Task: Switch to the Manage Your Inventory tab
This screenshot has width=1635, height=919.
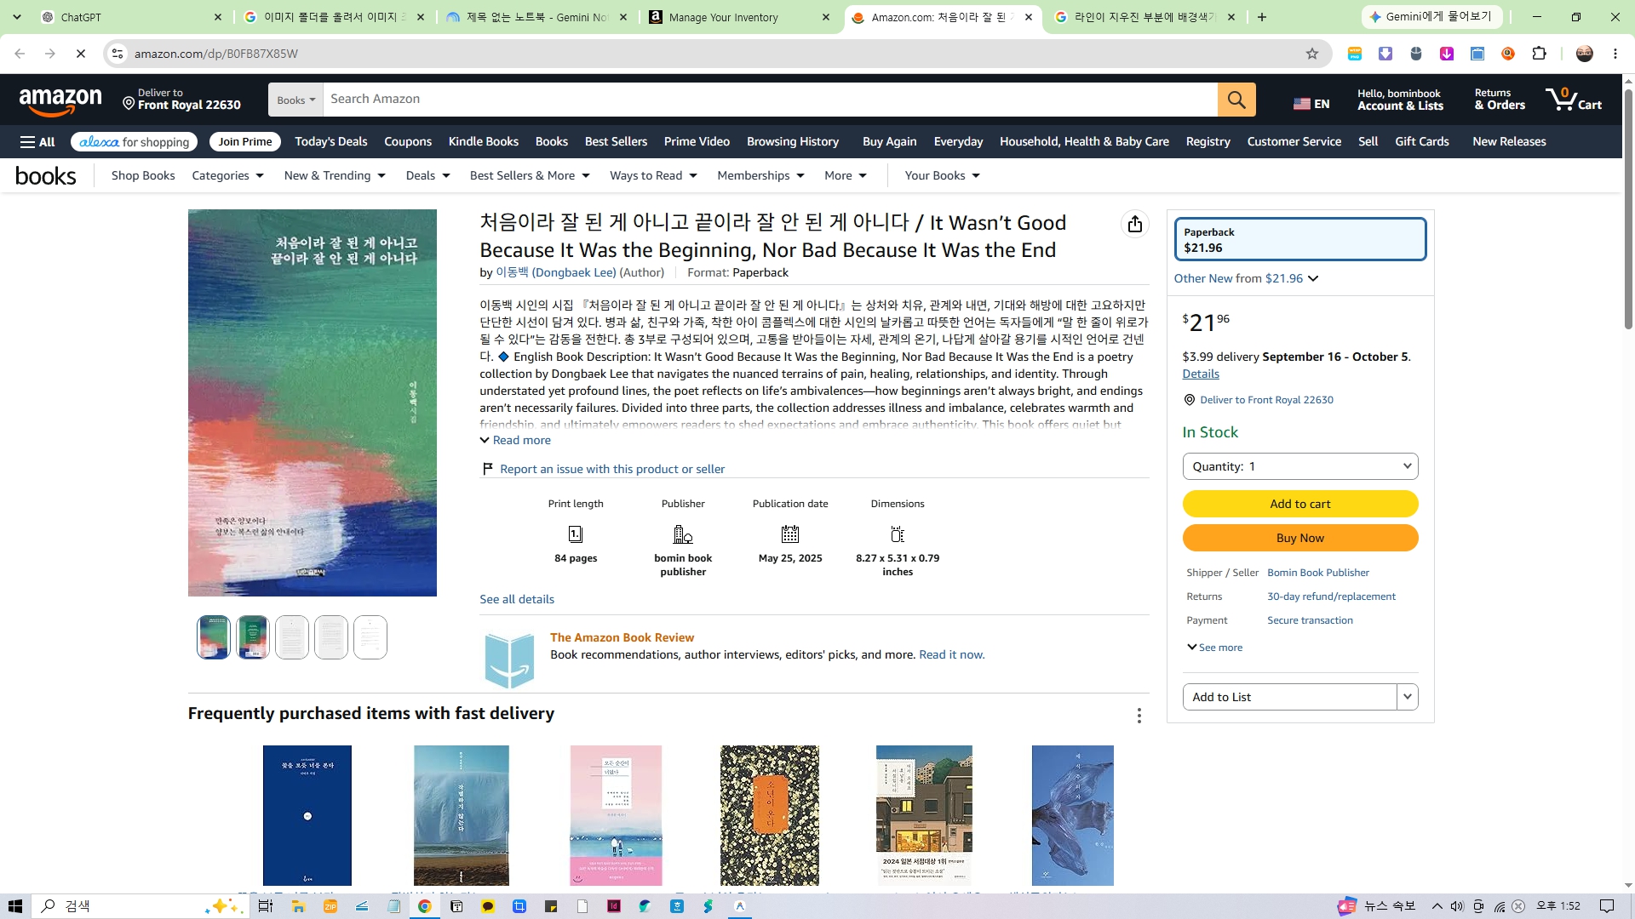Action: 738,17
